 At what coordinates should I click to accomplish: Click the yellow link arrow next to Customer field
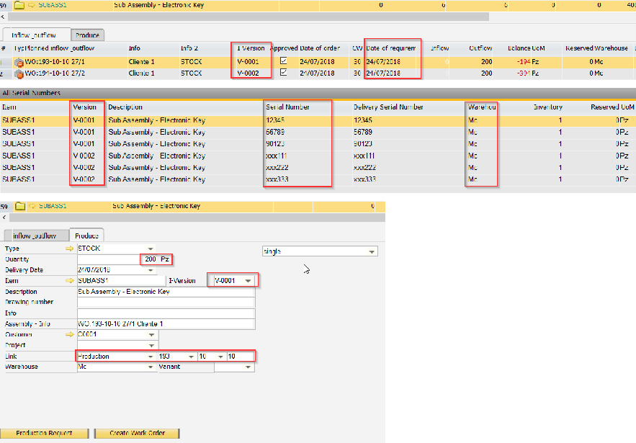coord(70,334)
